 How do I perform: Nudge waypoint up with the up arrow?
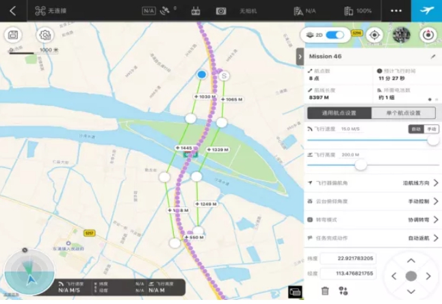point(411,260)
